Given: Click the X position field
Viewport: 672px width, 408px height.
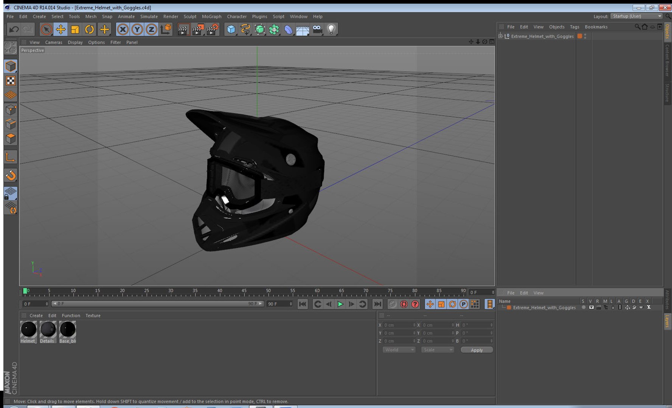Looking at the screenshot, I should pyautogui.click(x=399, y=325).
